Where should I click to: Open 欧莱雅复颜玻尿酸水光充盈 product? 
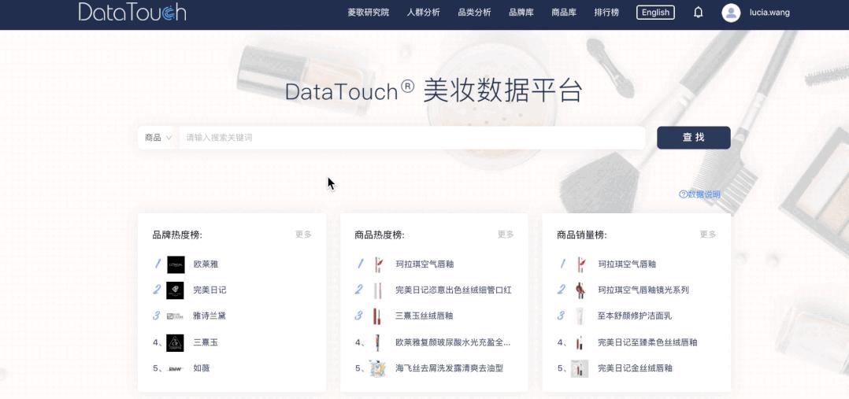[x=453, y=342]
